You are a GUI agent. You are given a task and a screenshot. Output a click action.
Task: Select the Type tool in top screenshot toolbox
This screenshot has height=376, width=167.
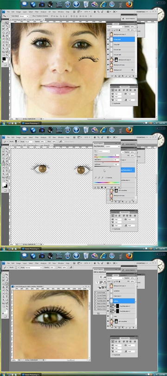coord(6,45)
